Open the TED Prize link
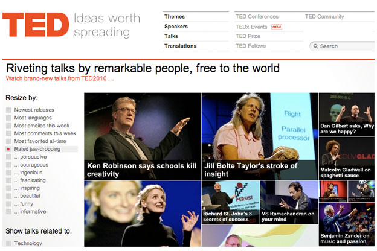The height and width of the screenshot is (251, 377). (x=248, y=36)
